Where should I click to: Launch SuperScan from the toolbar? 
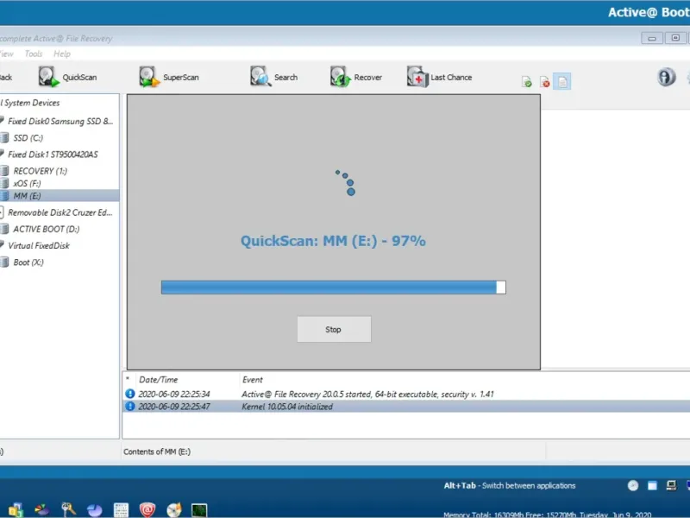tap(169, 77)
